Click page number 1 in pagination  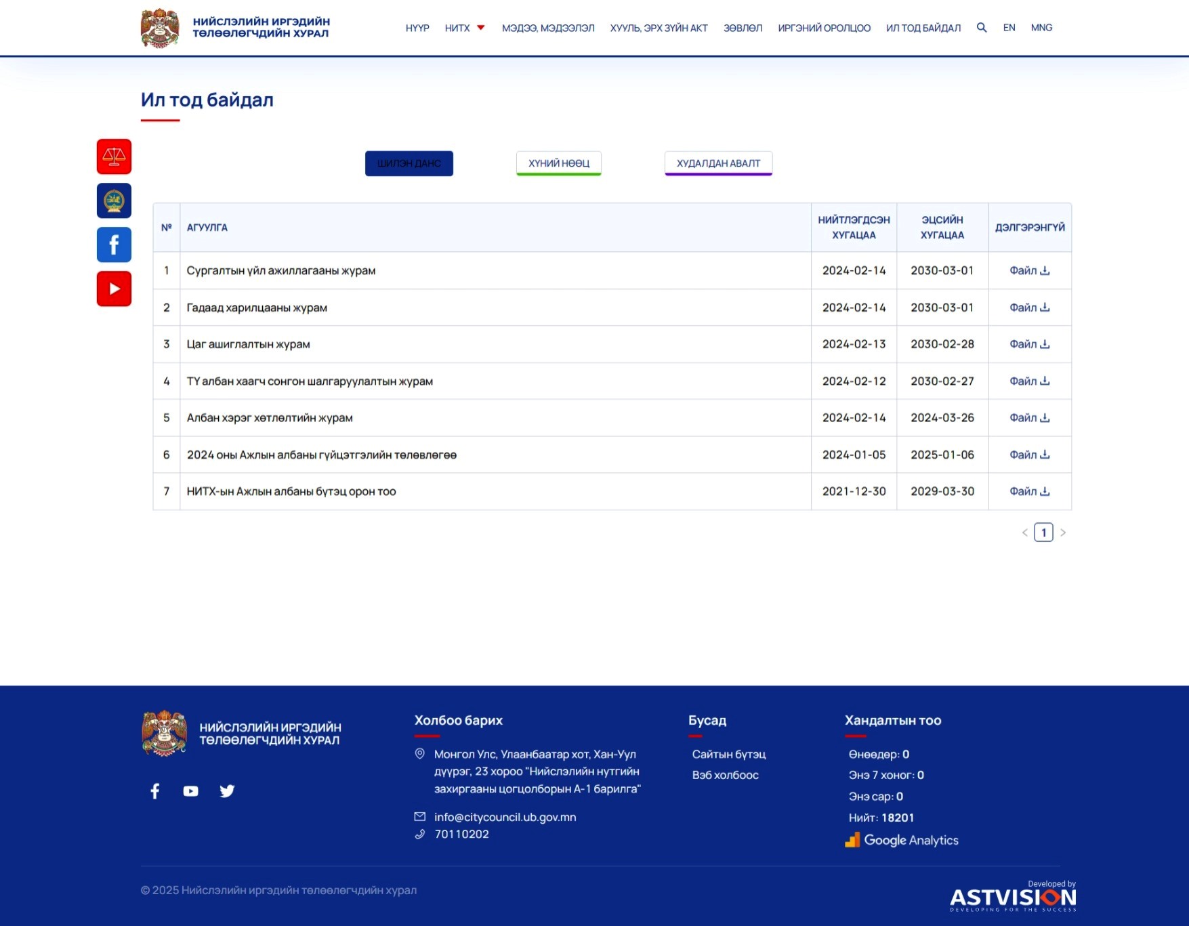(x=1043, y=532)
